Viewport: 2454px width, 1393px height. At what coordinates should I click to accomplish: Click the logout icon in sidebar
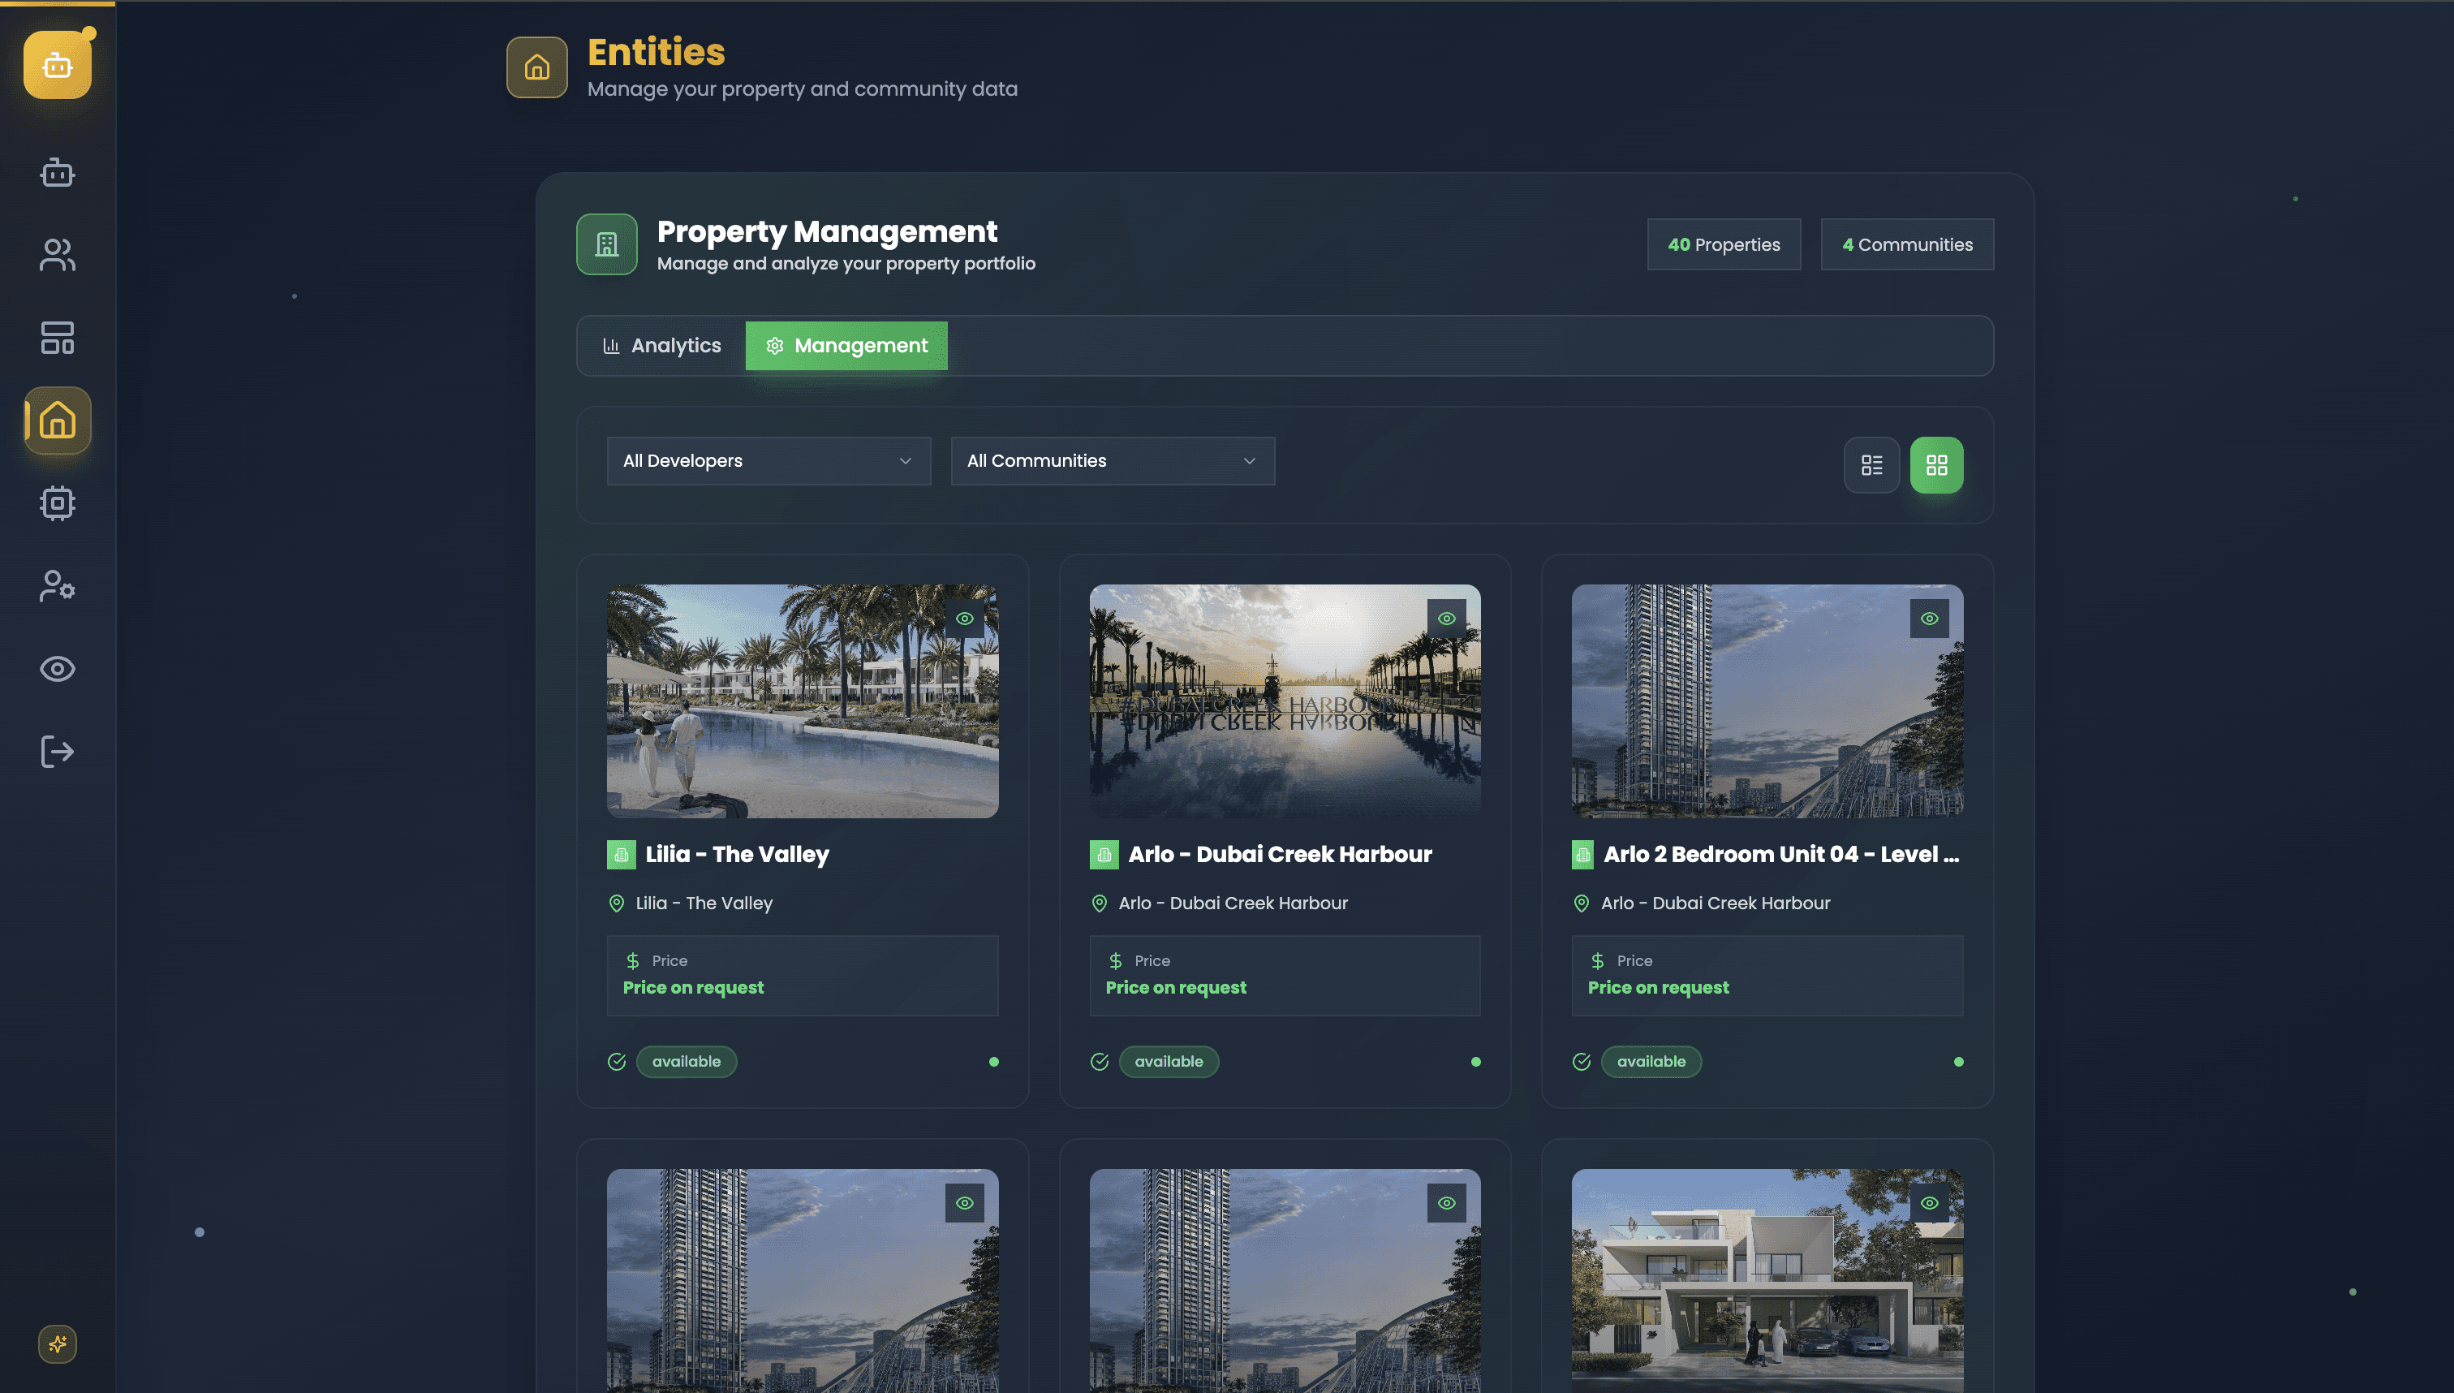coord(58,751)
